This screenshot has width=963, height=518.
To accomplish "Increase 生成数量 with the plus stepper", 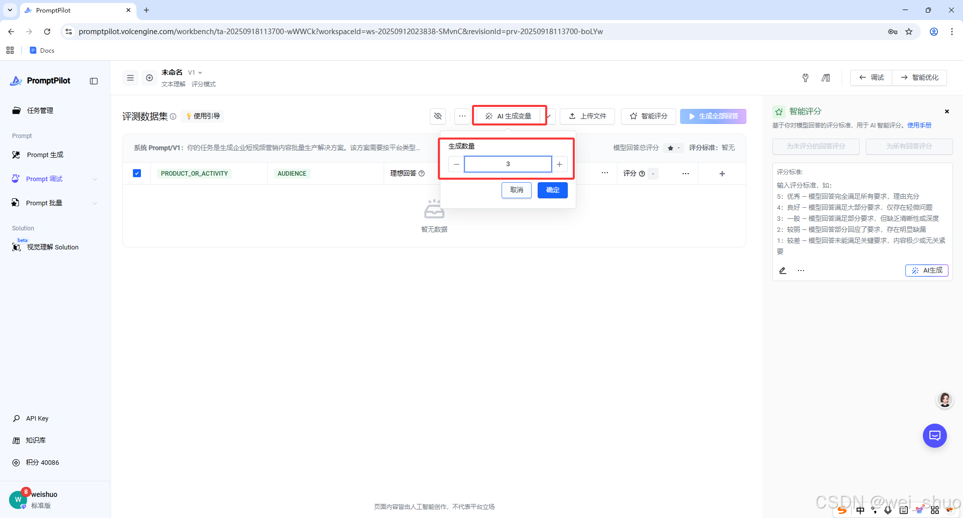I will [559, 164].
